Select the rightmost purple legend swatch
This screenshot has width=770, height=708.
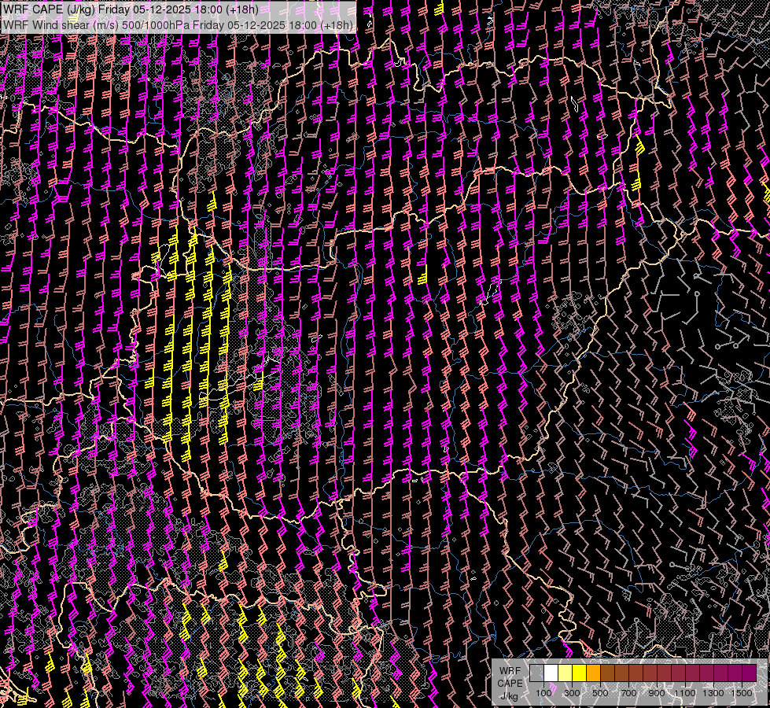pyautogui.click(x=749, y=673)
